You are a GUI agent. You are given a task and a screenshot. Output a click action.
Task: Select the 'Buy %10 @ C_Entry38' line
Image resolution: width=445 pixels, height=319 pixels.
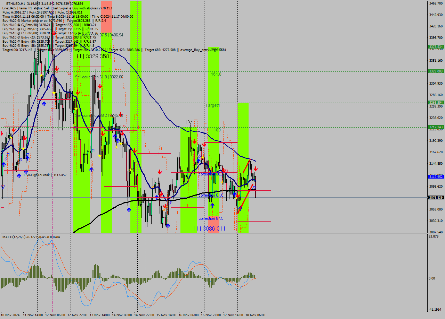[49, 25]
